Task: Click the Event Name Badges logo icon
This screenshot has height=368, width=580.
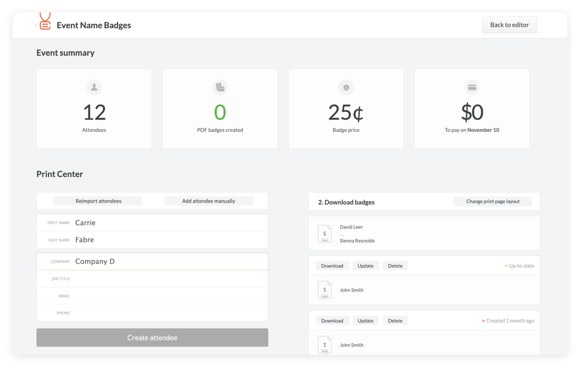Action: (x=45, y=21)
